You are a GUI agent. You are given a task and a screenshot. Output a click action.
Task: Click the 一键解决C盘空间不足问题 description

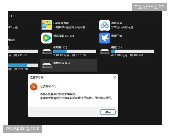point(69,27)
